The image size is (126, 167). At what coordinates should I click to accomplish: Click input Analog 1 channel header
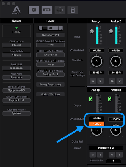(x=96, y=21)
